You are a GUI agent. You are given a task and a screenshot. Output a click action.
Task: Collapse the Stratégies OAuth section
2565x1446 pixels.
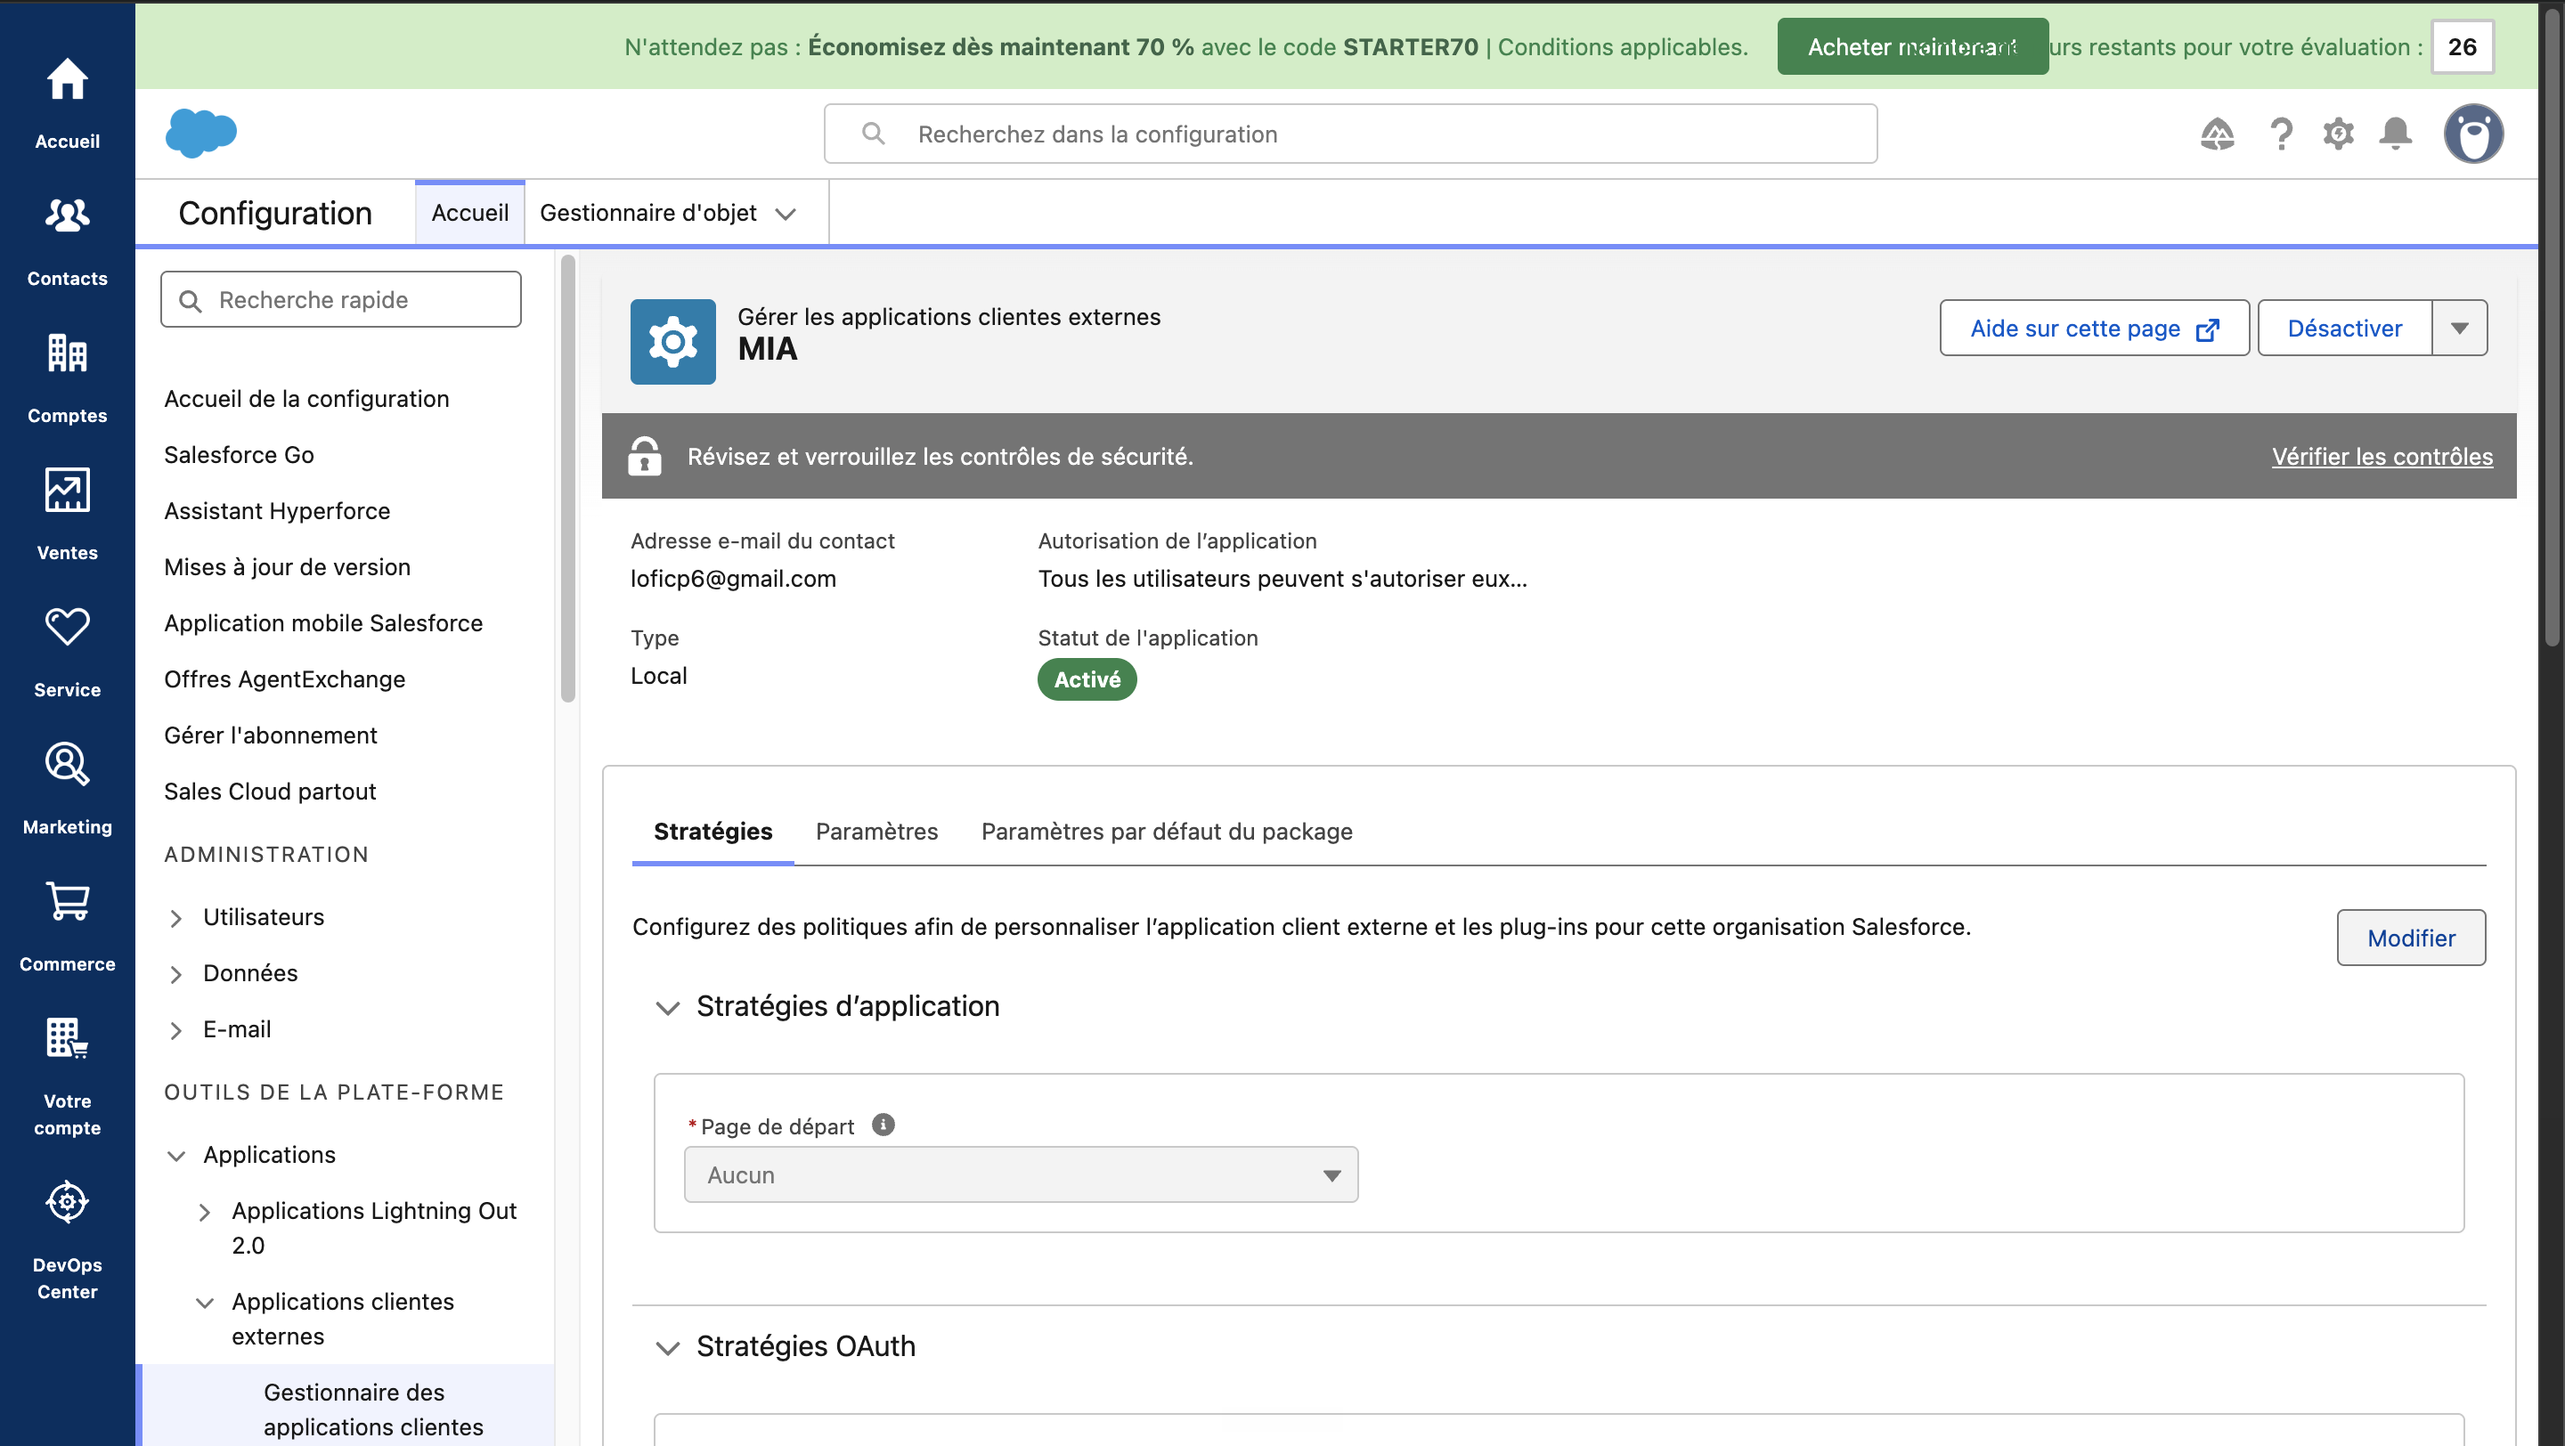tap(667, 1347)
